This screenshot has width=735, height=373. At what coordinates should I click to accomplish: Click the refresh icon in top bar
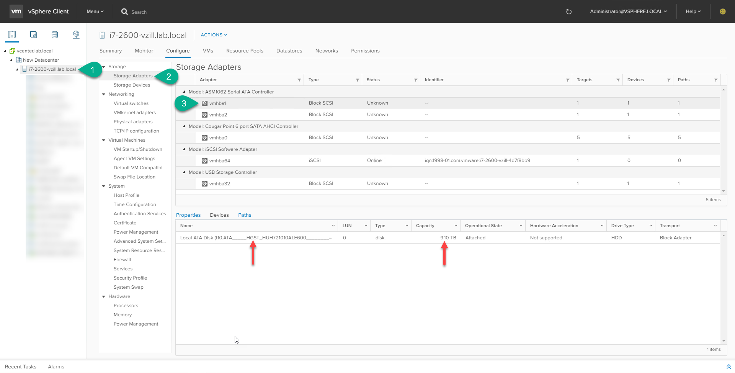point(569,12)
